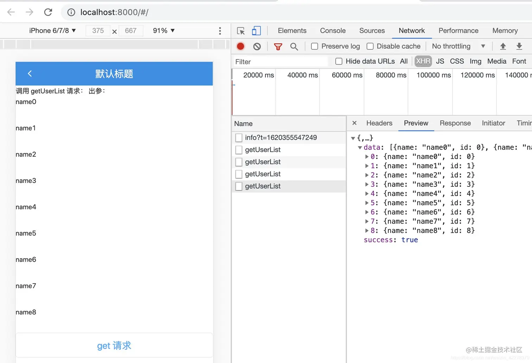Import HAR file upload arrow
Viewport: 532px width, 363px height.
503,46
